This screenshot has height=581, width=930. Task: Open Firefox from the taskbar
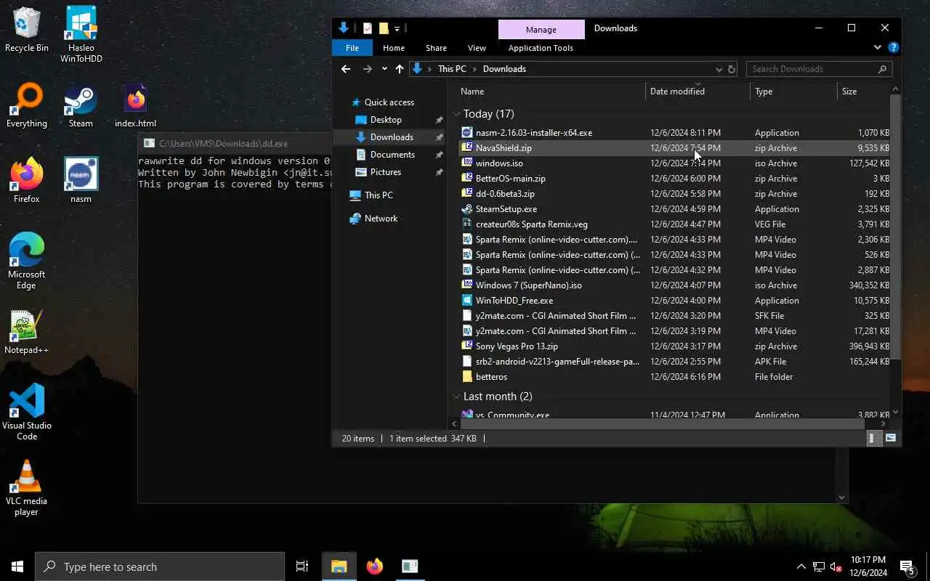click(375, 566)
